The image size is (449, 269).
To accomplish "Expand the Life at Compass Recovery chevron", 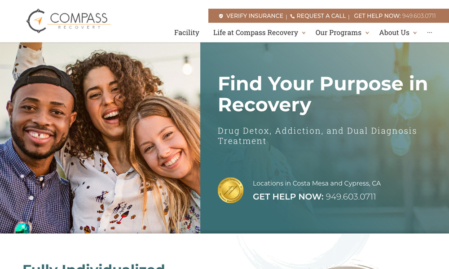I will (304, 33).
